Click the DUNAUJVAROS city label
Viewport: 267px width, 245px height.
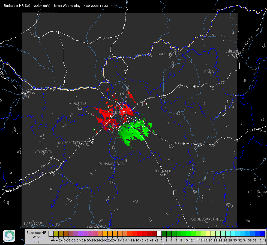pyautogui.click(x=111, y=164)
